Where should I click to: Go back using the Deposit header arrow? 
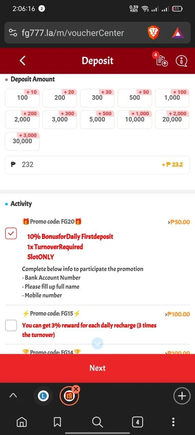point(23,61)
